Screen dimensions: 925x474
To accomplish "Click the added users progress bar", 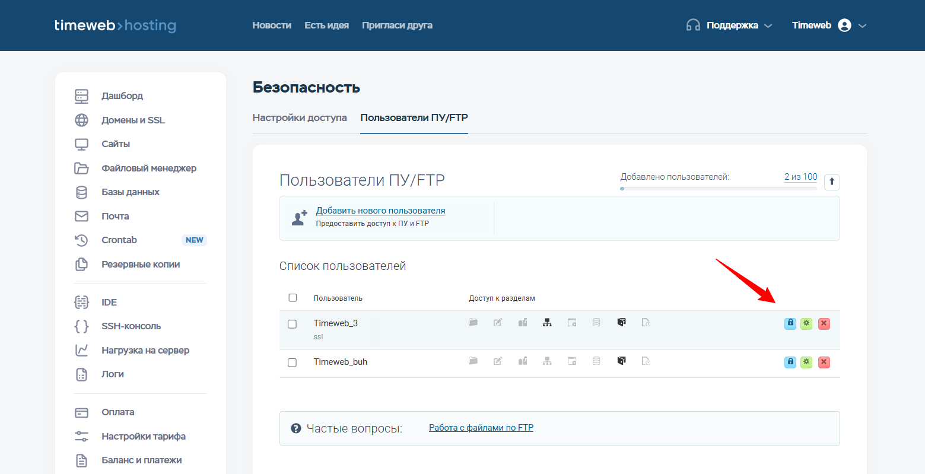I will coord(719,189).
